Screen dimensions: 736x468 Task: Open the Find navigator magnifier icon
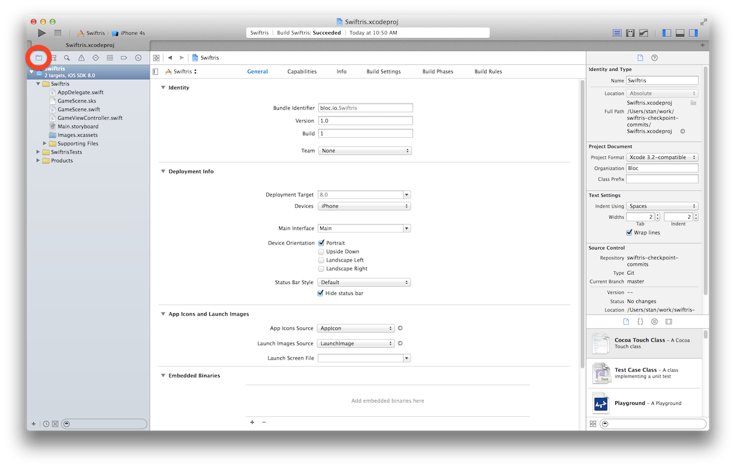(x=67, y=58)
